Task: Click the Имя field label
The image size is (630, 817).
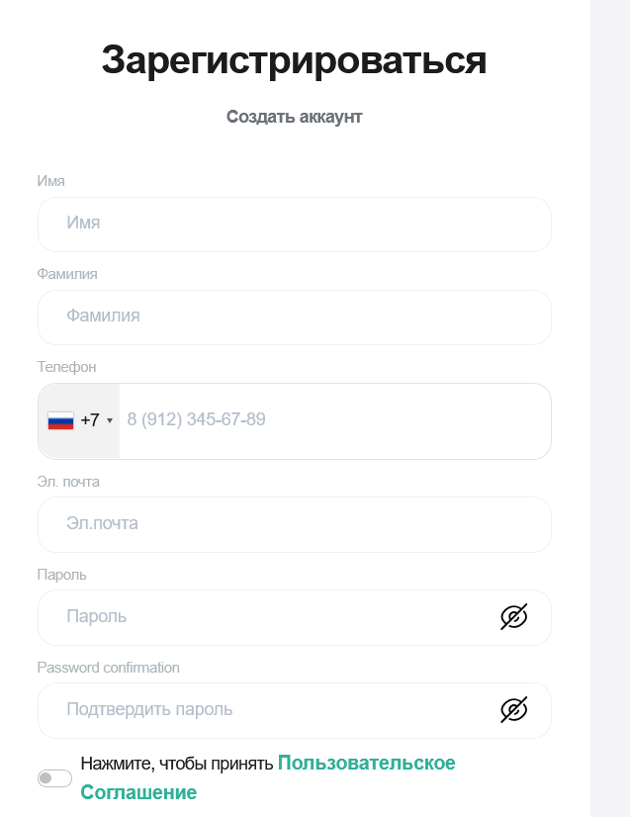Action: point(51,181)
